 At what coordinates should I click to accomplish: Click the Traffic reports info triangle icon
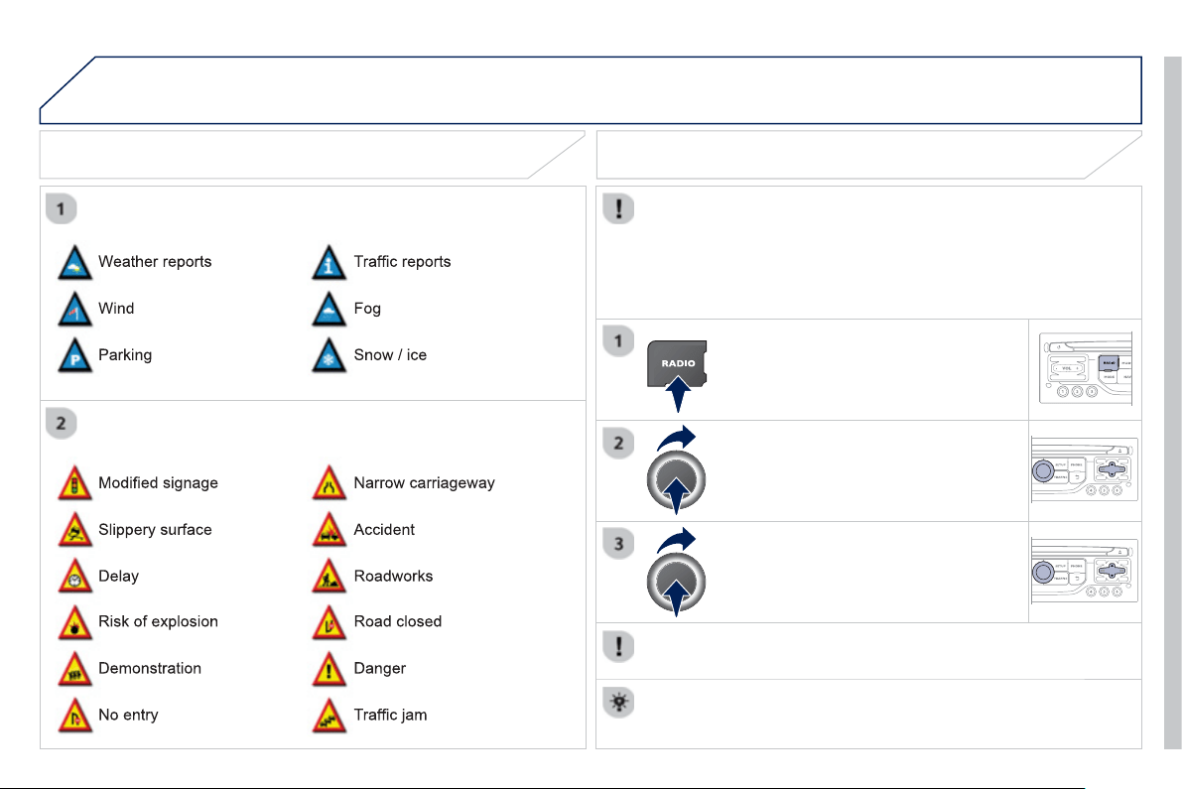click(329, 262)
